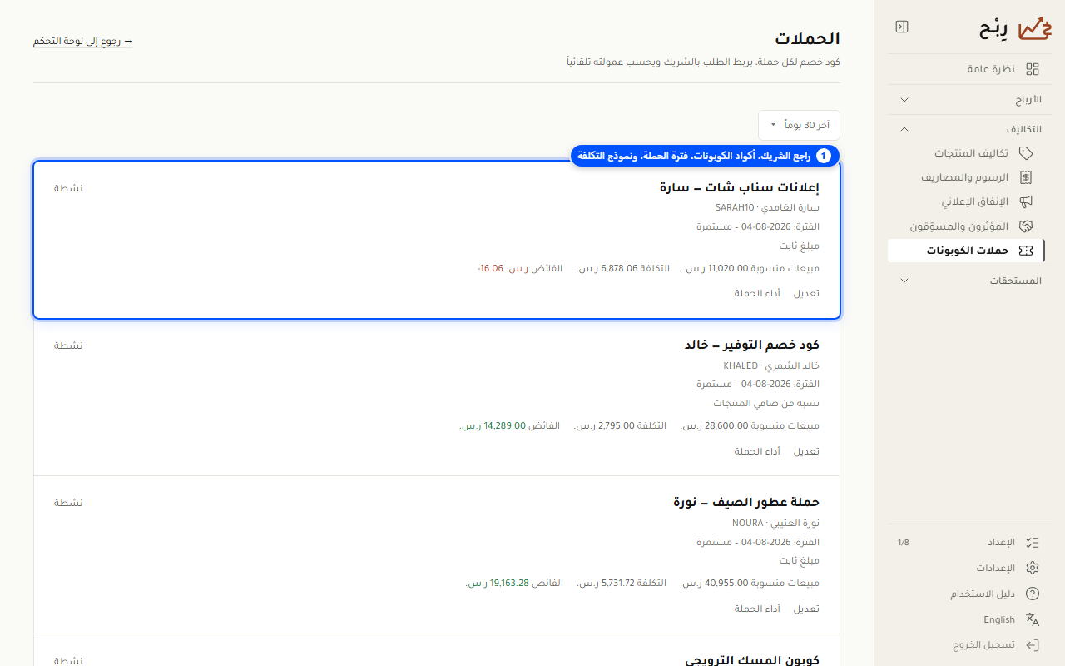Viewport: 1065px width, 666px height.
Task: Click the الإعداد checklist icon
Action: click(x=1033, y=543)
